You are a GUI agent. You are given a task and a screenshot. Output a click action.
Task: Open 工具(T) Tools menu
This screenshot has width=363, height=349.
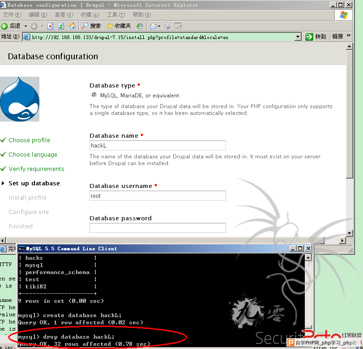point(116,15)
